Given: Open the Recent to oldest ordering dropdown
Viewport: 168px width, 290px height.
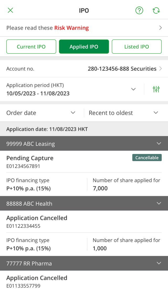Looking at the screenshot, I should tap(155, 113).
